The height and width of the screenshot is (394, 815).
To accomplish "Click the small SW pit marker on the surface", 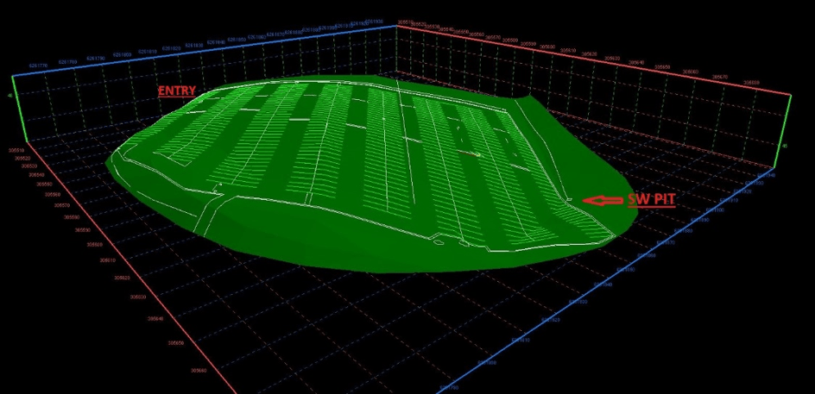I will (570, 199).
